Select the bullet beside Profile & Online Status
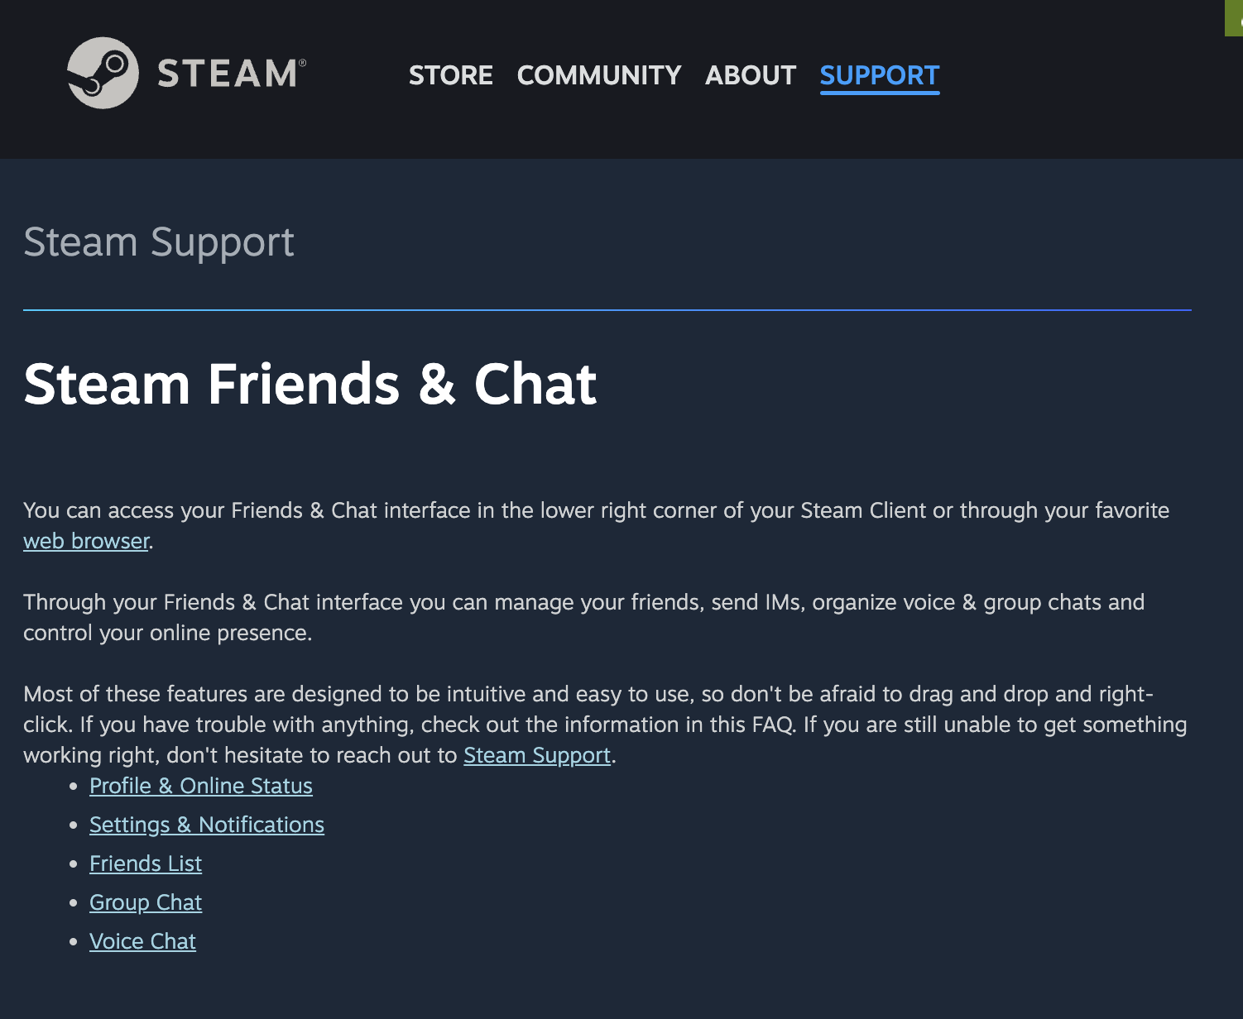This screenshot has width=1243, height=1019. click(73, 787)
